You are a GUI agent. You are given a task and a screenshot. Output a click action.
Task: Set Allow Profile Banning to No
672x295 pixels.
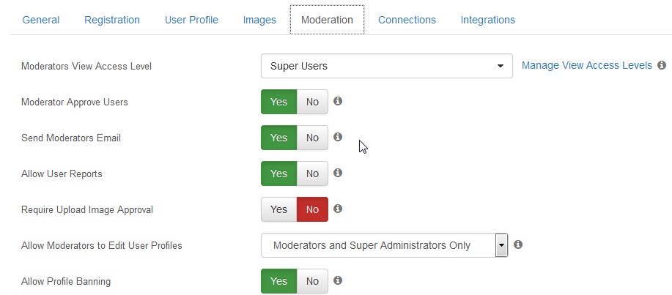pos(312,281)
